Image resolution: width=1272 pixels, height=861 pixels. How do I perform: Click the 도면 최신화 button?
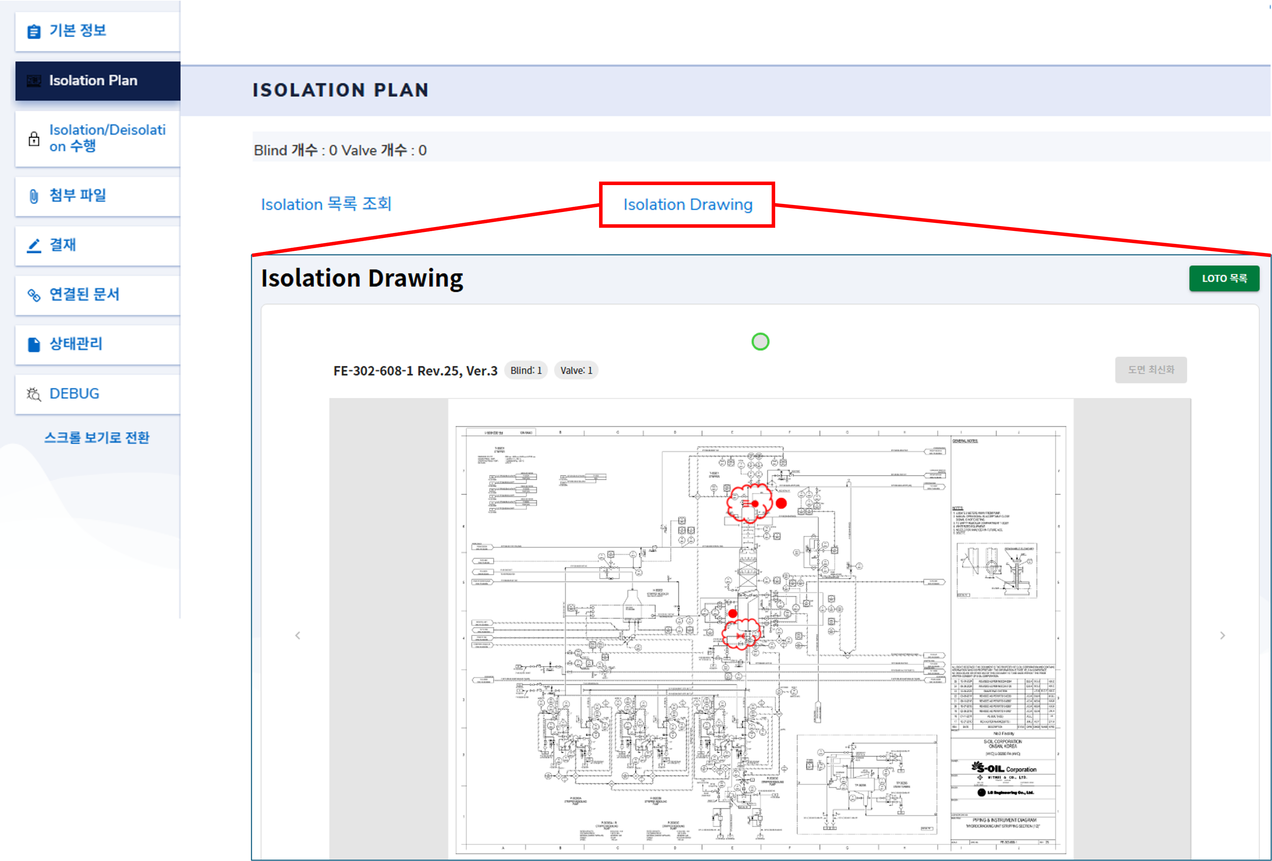(x=1151, y=370)
